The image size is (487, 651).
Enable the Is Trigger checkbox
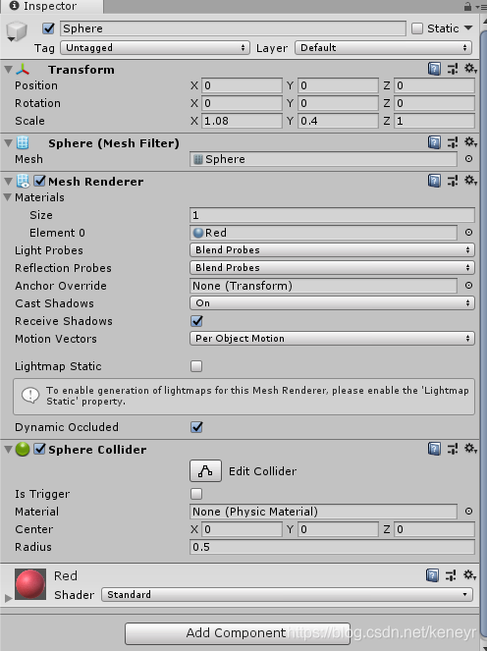[196, 494]
